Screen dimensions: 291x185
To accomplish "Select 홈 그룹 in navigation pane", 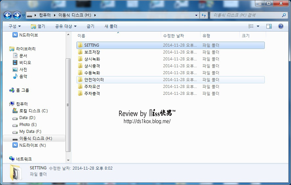I will [x=19, y=90].
